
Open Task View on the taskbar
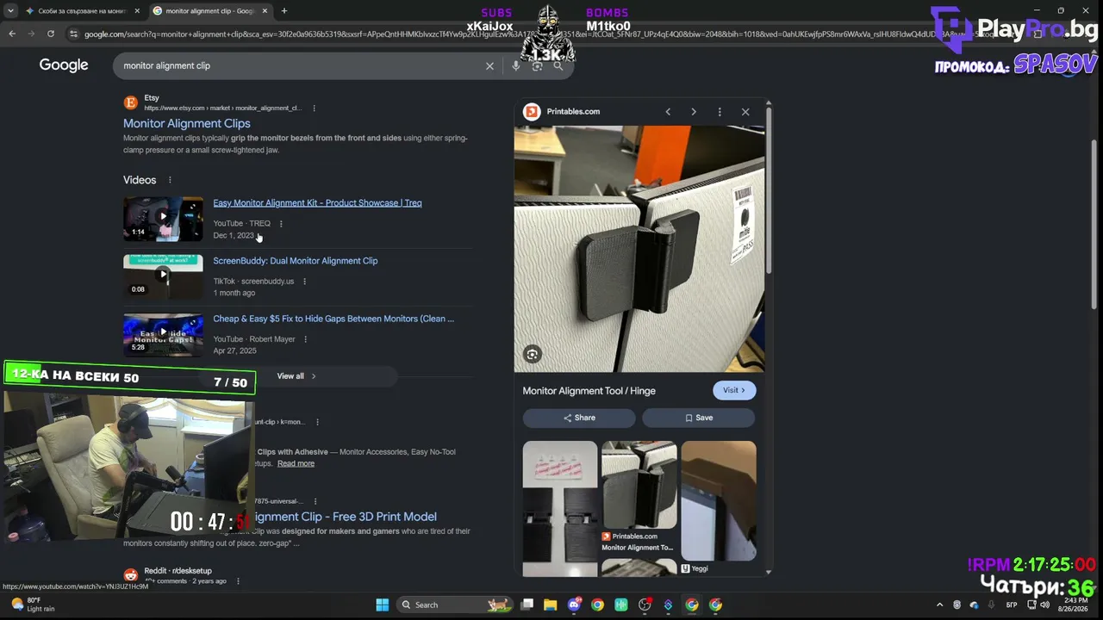527,604
